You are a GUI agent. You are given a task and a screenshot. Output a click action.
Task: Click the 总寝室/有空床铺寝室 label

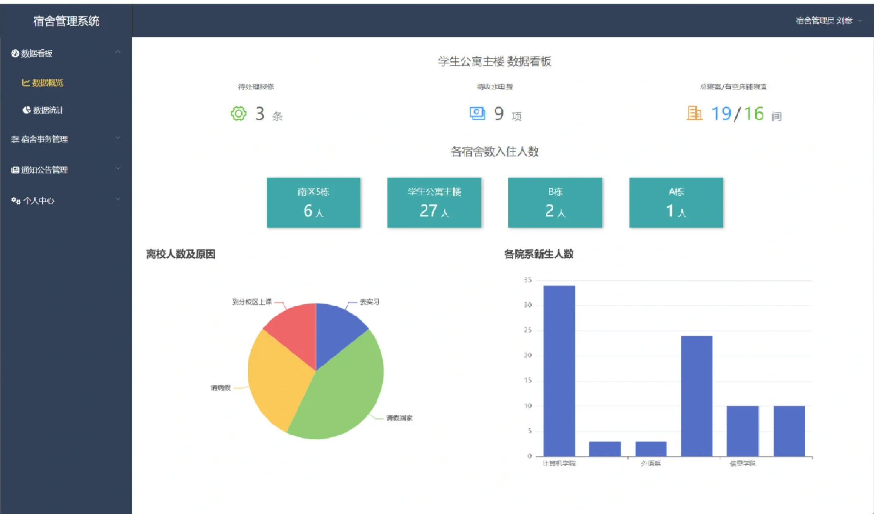[734, 87]
